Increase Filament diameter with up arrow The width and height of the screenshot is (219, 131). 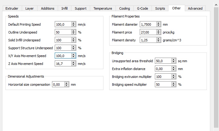(159, 23)
